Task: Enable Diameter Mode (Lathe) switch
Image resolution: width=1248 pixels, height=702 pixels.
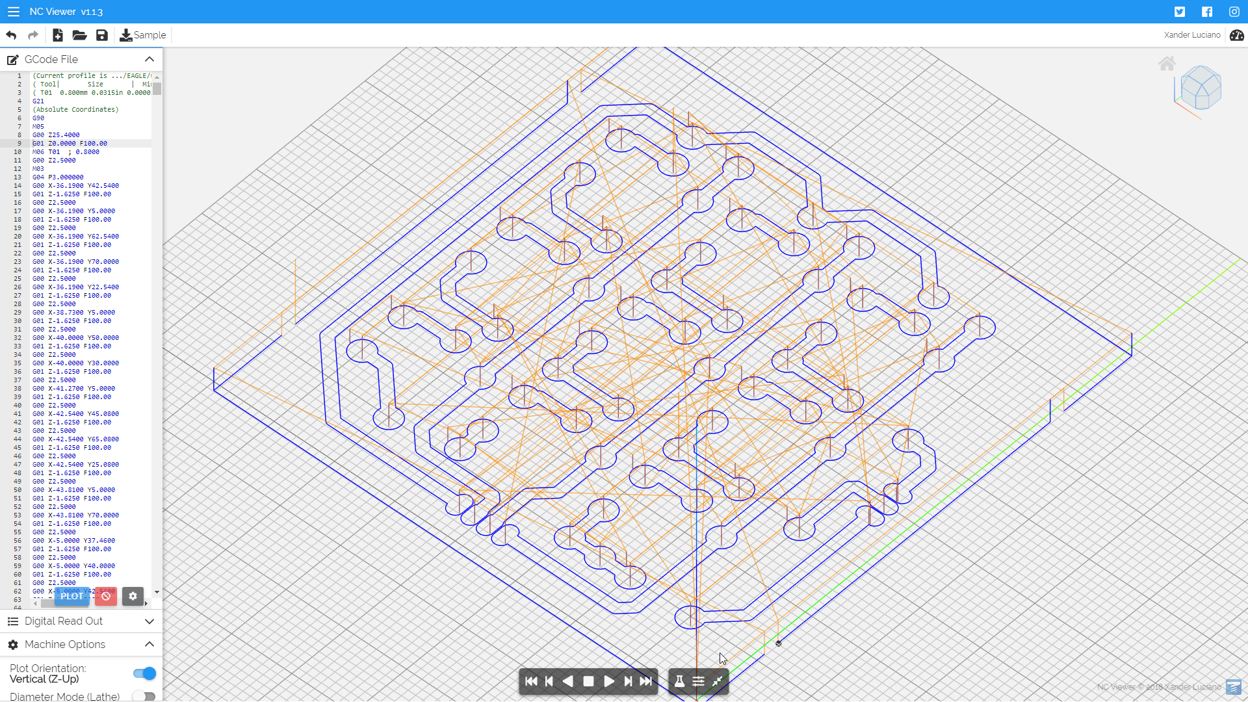Action: (144, 696)
